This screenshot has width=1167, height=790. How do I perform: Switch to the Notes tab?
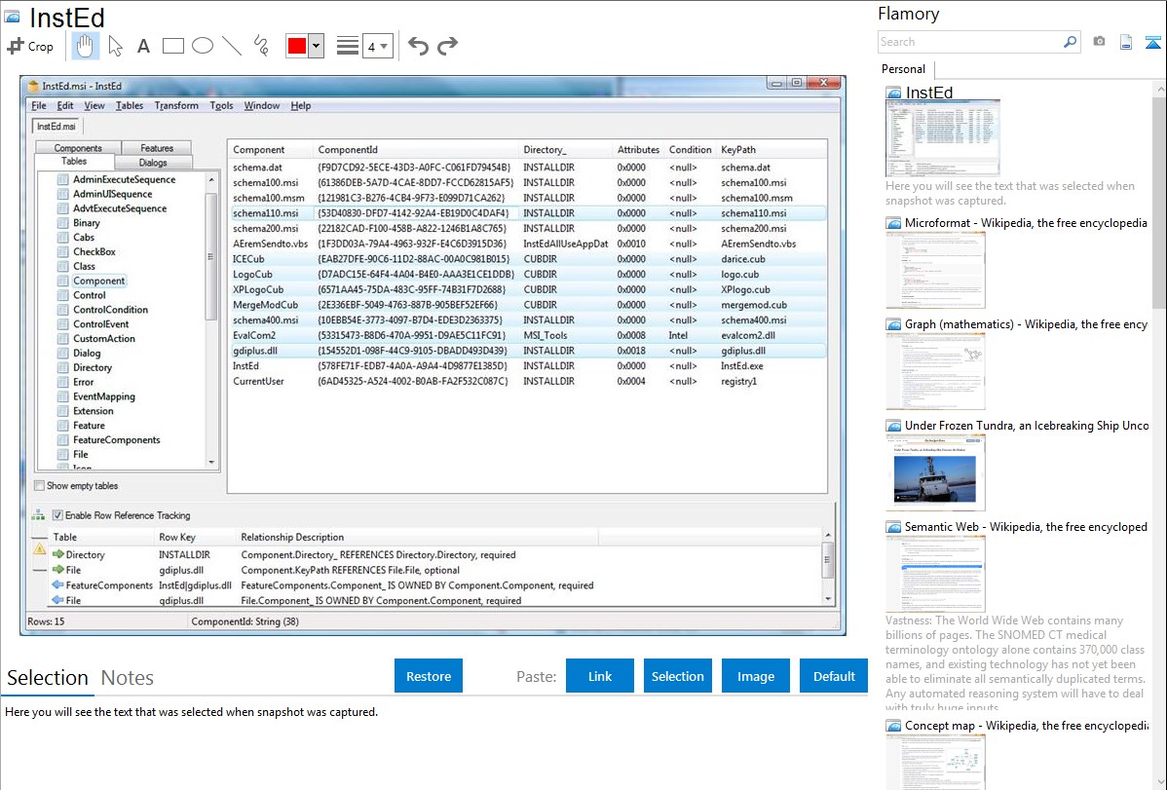tap(128, 678)
